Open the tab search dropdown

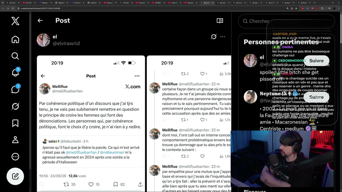coord(3,3)
